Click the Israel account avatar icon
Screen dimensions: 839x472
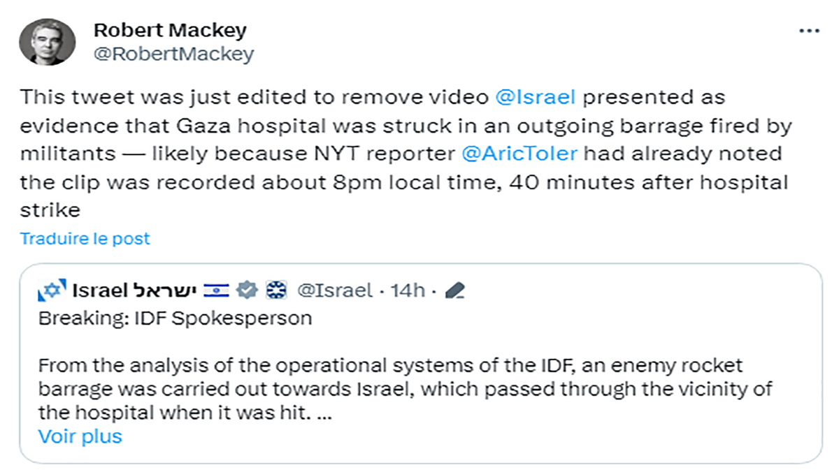pyautogui.click(x=52, y=290)
